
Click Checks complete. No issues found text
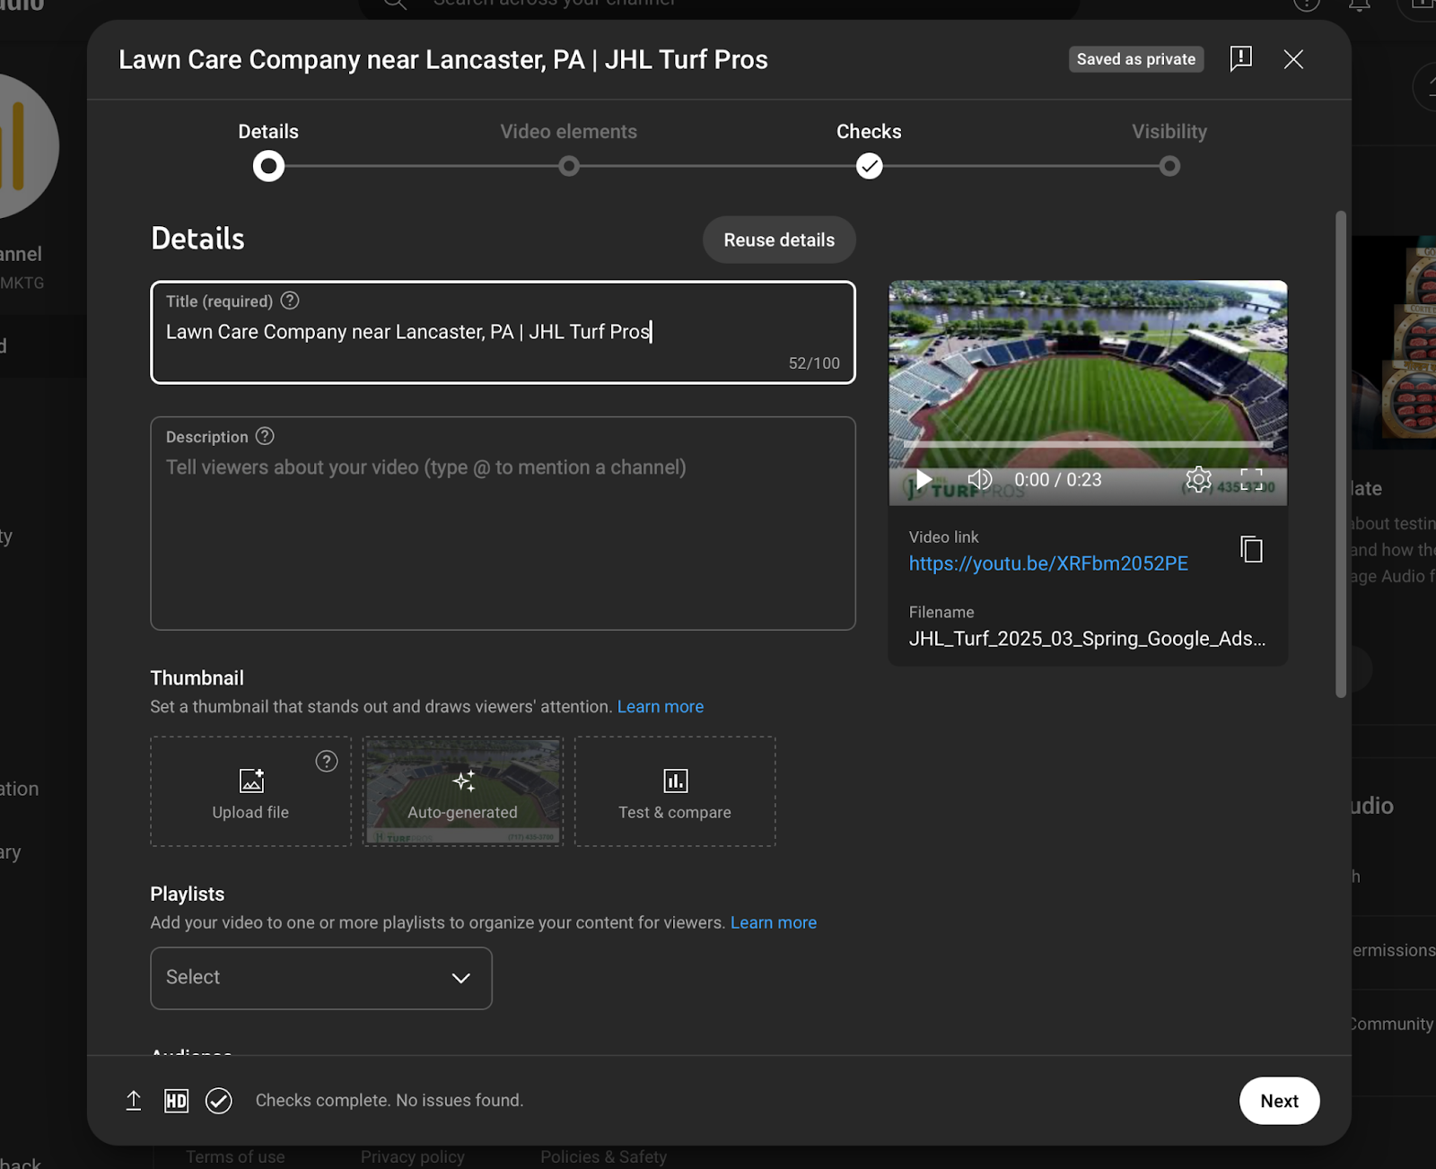[390, 1101]
